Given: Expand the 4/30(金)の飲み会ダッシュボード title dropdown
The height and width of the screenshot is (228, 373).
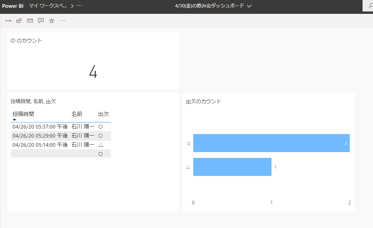Looking at the screenshot, I should pyautogui.click(x=249, y=6).
